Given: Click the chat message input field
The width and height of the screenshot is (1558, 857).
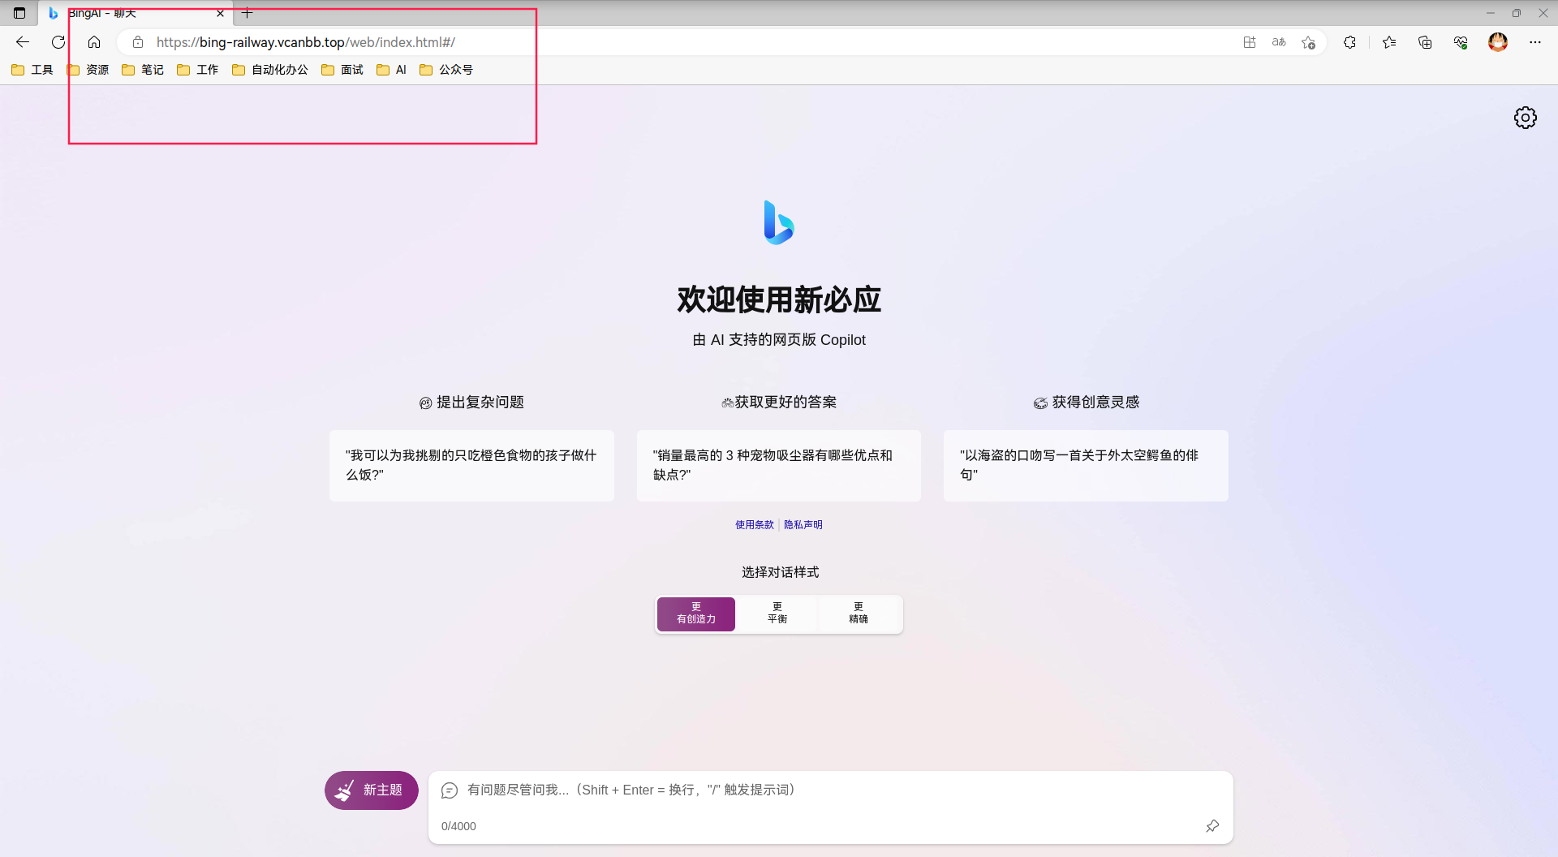Looking at the screenshot, I should point(811,790).
